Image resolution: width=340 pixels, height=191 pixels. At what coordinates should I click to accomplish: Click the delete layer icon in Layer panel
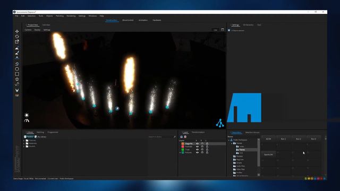pyautogui.click(x=185, y=137)
